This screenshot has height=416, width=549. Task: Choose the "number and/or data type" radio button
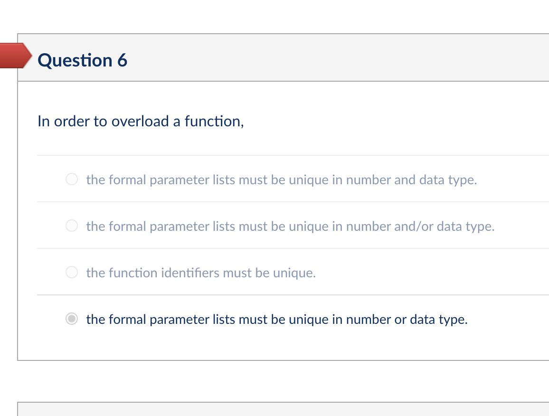72,226
